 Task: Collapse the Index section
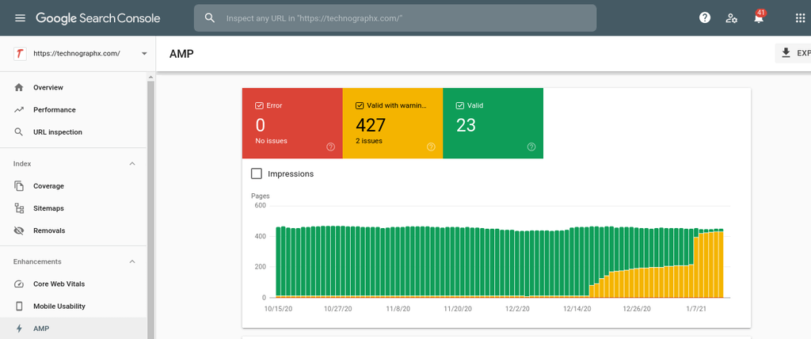coord(132,163)
